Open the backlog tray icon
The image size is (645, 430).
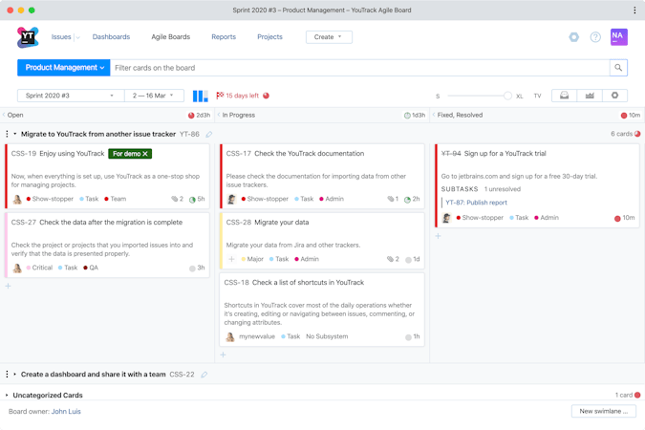[x=565, y=96]
